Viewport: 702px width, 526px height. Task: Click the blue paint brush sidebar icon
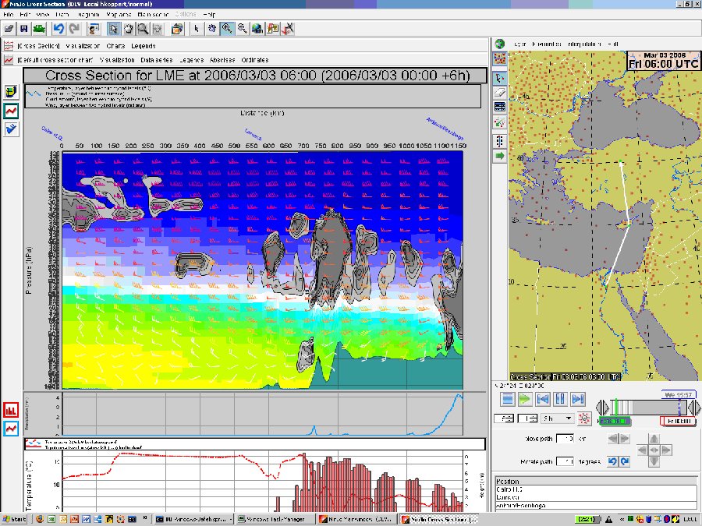(11, 129)
